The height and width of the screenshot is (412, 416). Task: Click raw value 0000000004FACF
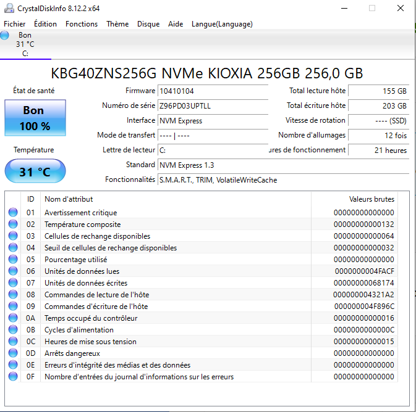[364, 271]
